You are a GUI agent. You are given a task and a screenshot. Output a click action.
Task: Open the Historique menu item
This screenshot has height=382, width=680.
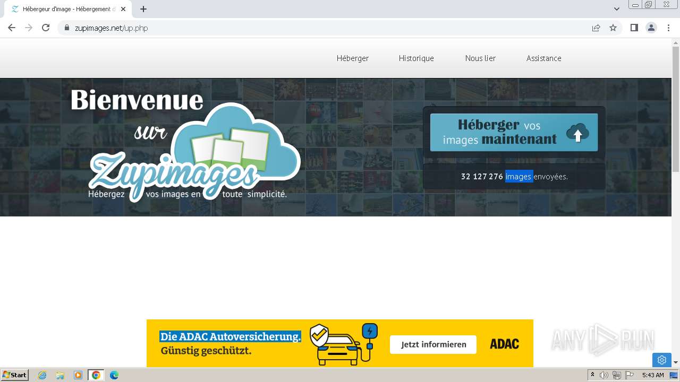pyautogui.click(x=416, y=58)
